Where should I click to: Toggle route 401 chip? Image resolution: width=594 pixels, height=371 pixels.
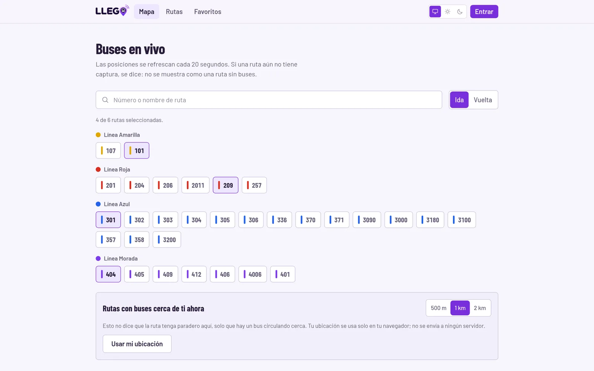(x=283, y=274)
